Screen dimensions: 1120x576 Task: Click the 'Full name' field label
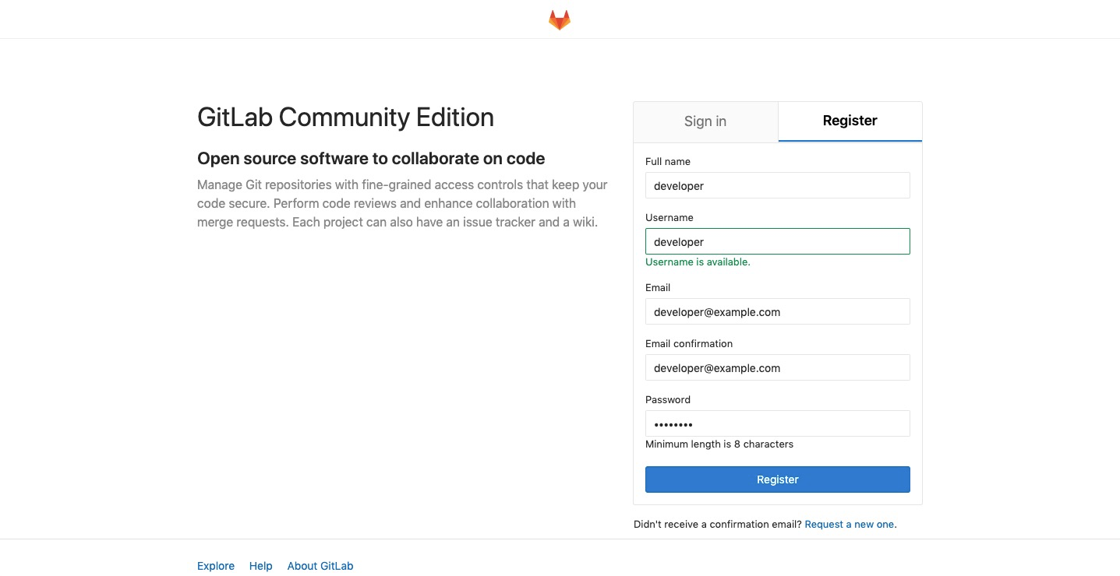pyautogui.click(x=668, y=162)
